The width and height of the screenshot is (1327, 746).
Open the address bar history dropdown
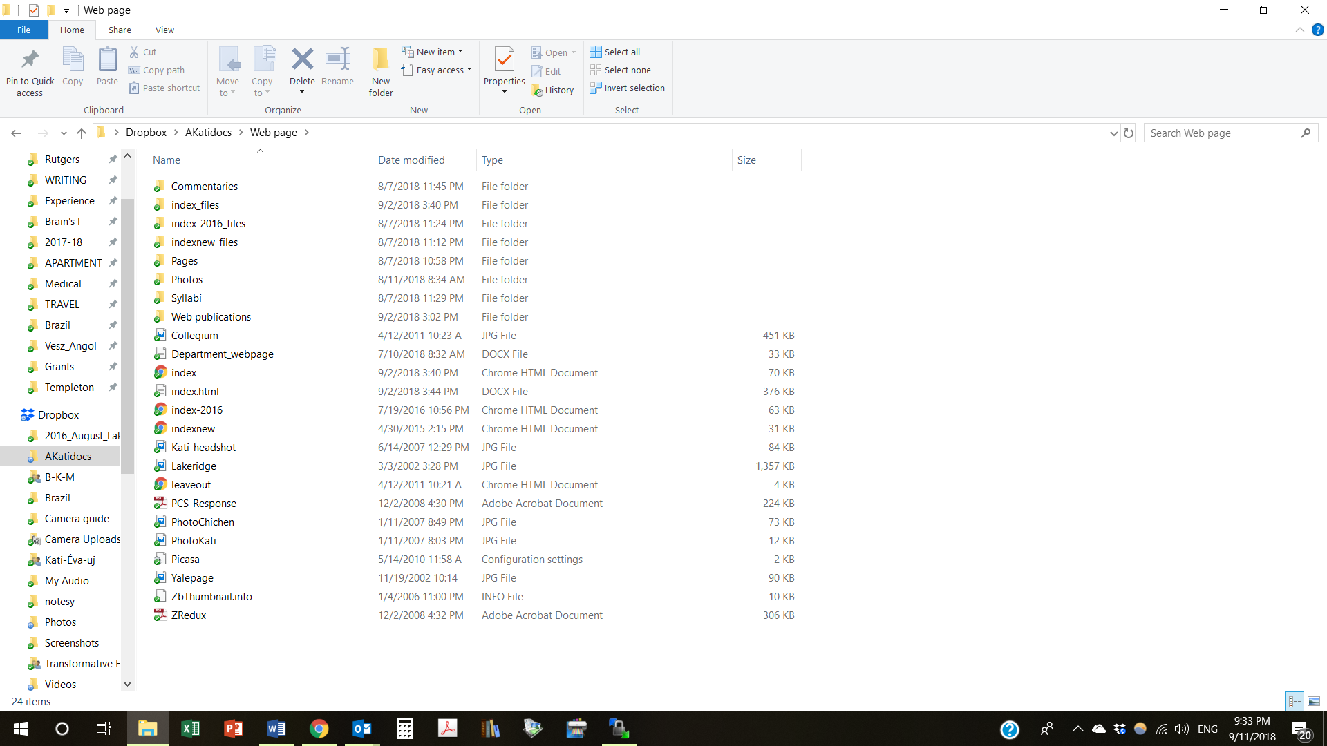tap(1113, 133)
